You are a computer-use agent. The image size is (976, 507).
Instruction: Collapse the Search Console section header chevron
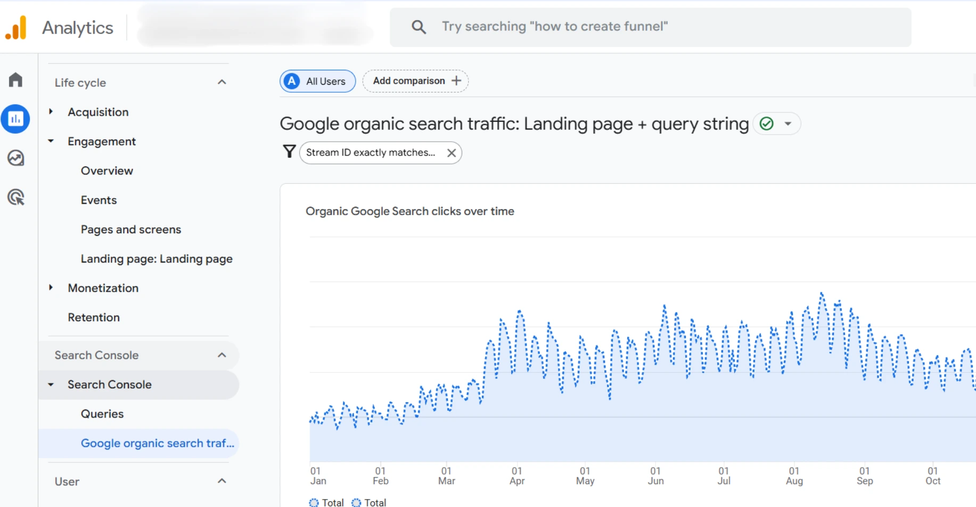coord(222,355)
